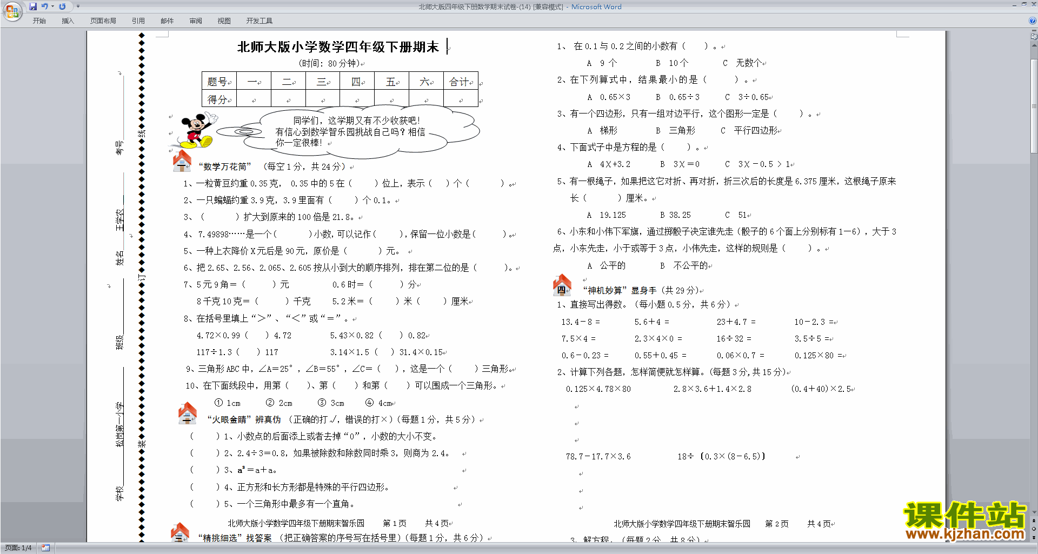Click the Select Browse Object round button
The height and width of the screenshot is (554, 1038).
1034,529
